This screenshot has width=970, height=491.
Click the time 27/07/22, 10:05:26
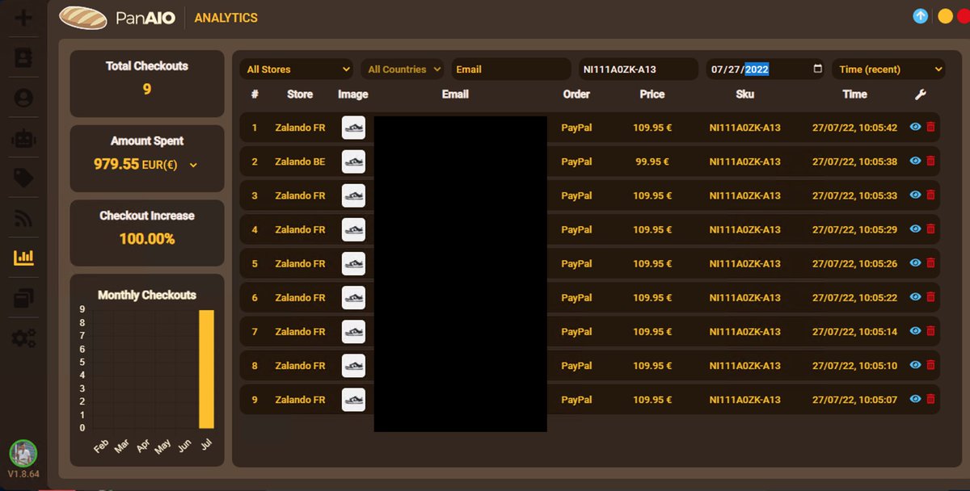(854, 263)
